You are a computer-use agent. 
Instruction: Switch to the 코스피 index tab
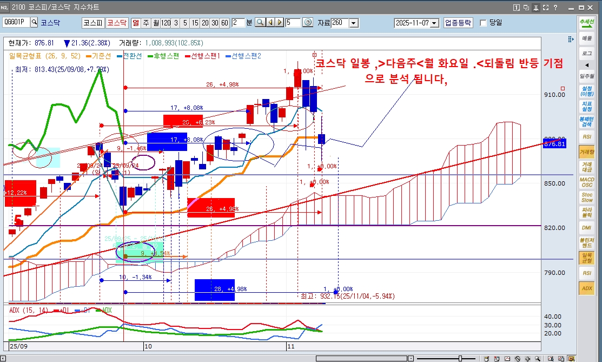pyautogui.click(x=92, y=22)
